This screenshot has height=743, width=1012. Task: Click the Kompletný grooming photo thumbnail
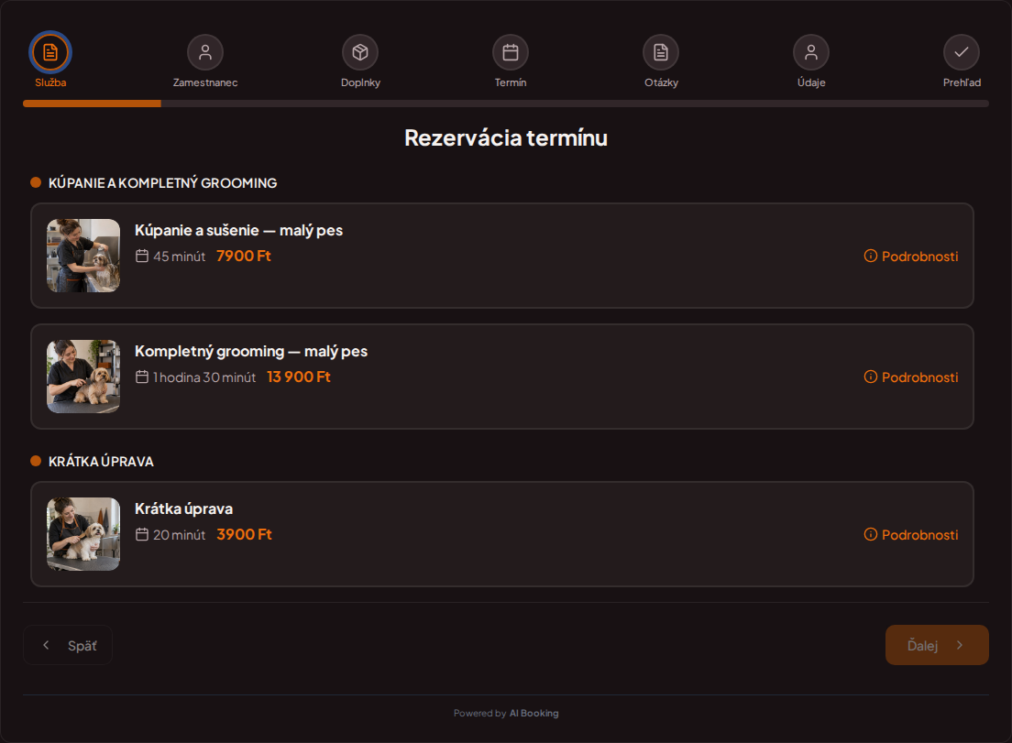(83, 377)
